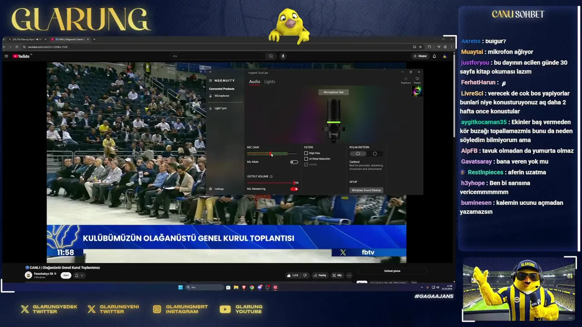Open Brightness control in NGENUITY
This screenshot has height=327, width=582.
click(x=406, y=80)
